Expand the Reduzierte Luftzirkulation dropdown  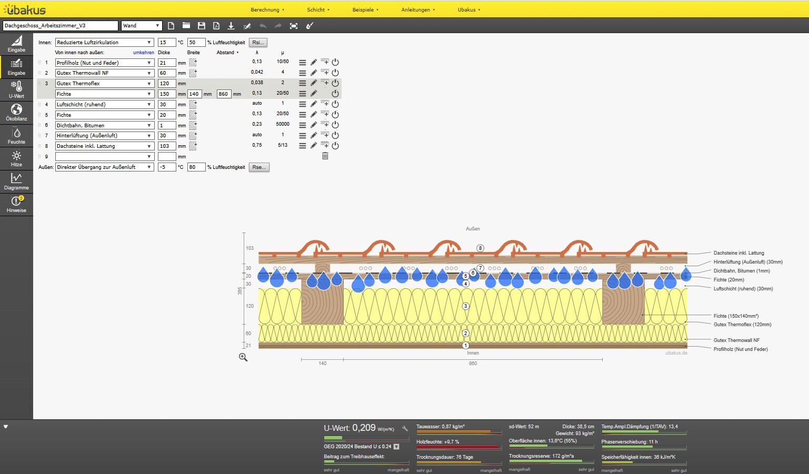(x=104, y=43)
